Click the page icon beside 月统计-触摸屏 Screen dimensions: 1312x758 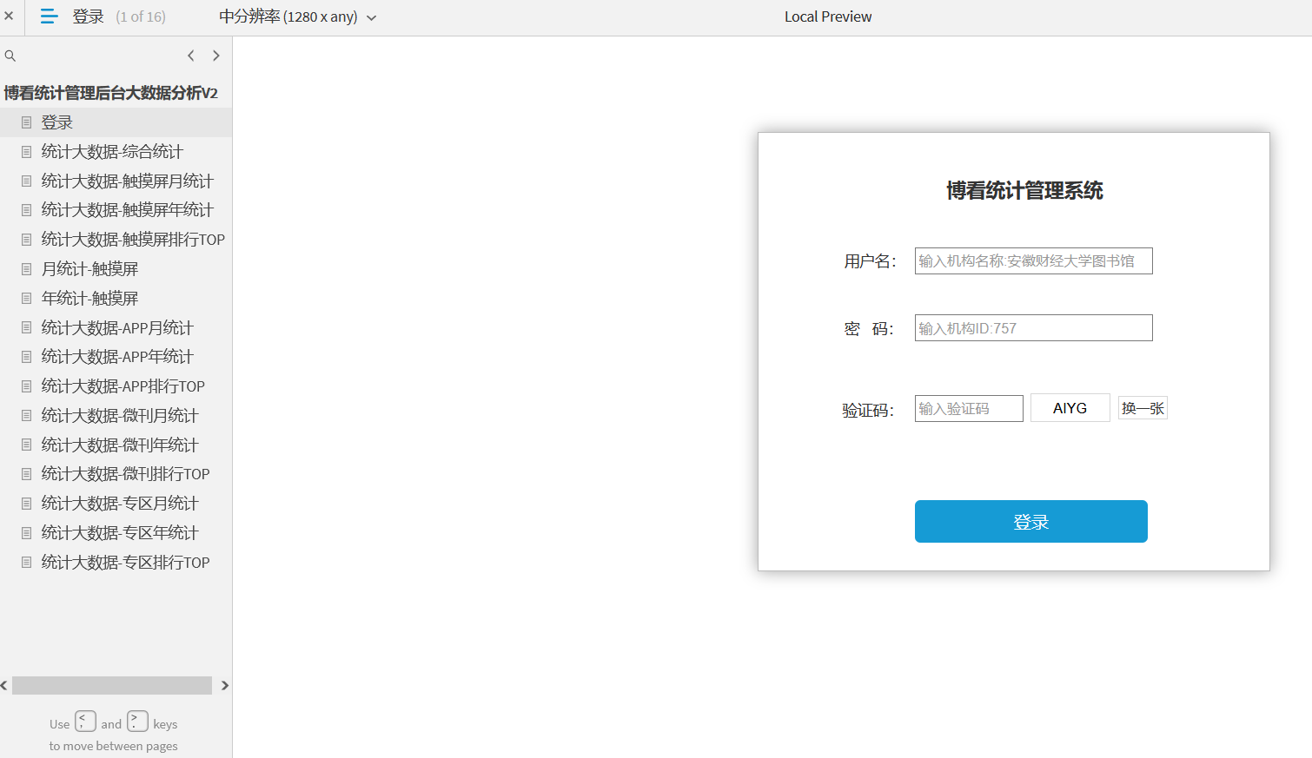[x=27, y=269]
